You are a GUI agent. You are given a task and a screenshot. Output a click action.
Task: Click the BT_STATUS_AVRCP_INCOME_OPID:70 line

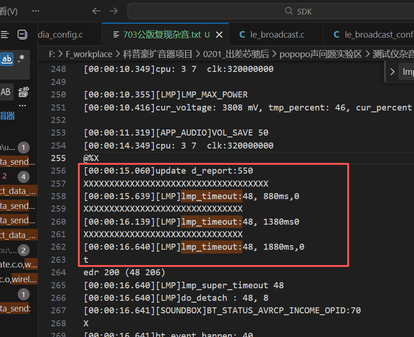point(223,310)
